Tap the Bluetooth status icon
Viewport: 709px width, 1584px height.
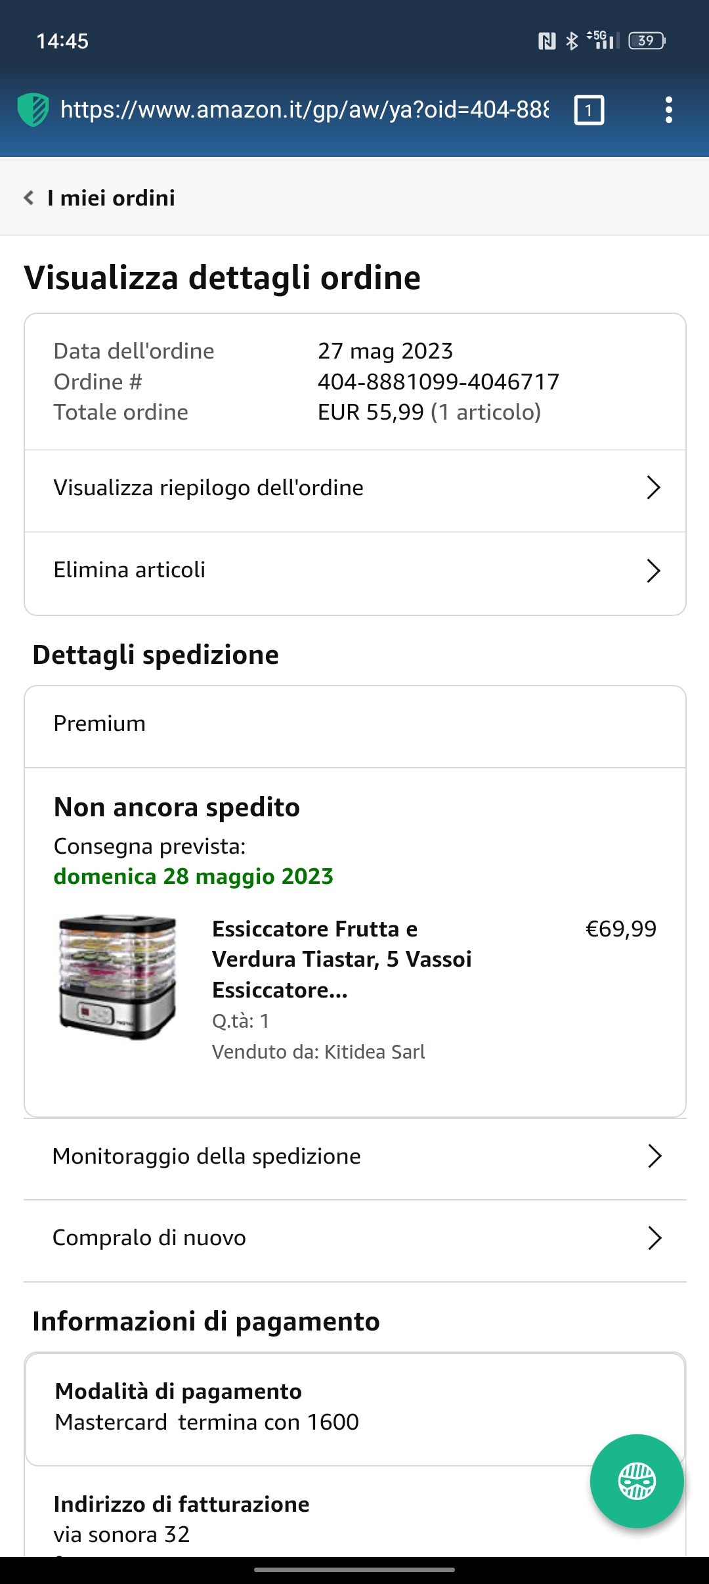572,41
